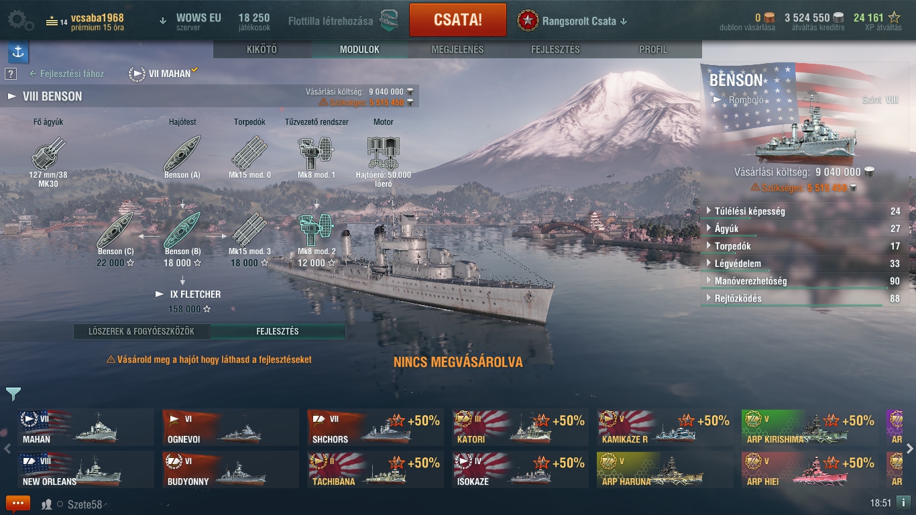Open the ship carousel filter funnel
Viewport: 916px width, 515px height.
click(13, 394)
